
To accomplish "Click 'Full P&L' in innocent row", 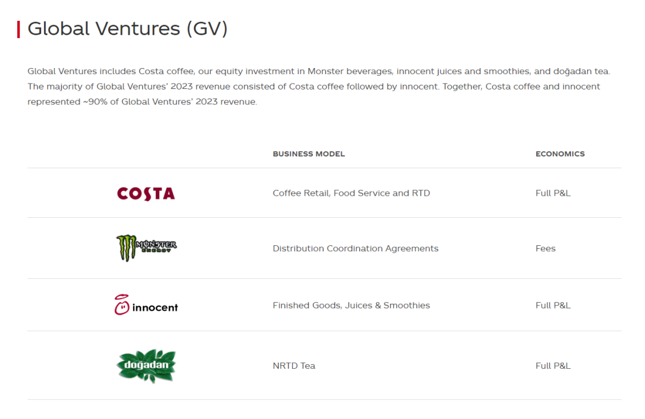I will point(553,306).
